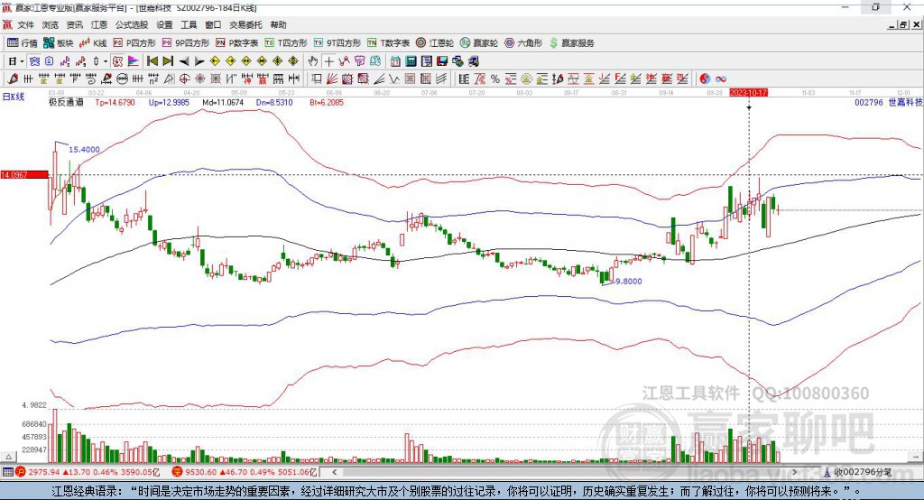Open the 设置 menu

[x=164, y=24]
